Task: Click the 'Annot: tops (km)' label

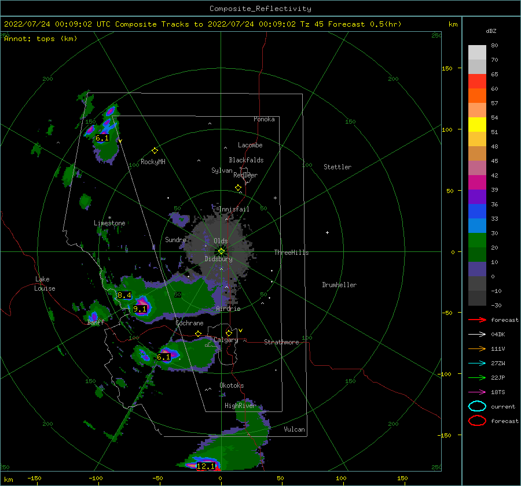Action: [41, 39]
